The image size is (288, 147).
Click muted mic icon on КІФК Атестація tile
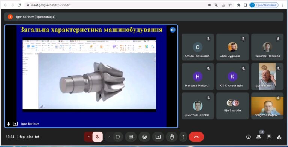(x=243, y=68)
